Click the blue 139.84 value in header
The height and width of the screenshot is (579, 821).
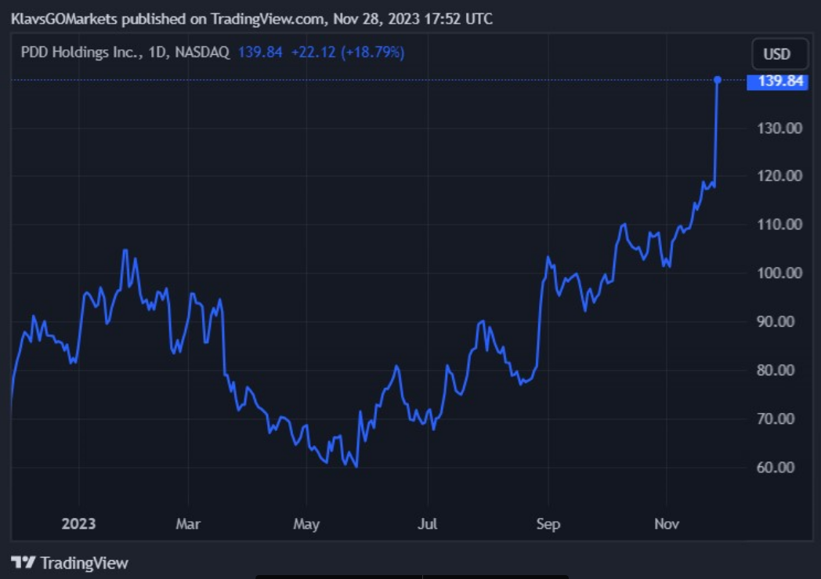(260, 52)
